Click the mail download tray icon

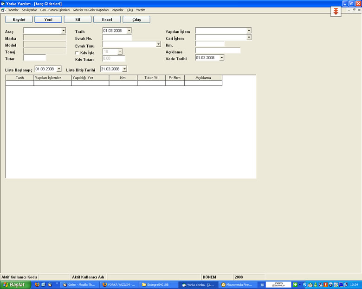coord(310,285)
